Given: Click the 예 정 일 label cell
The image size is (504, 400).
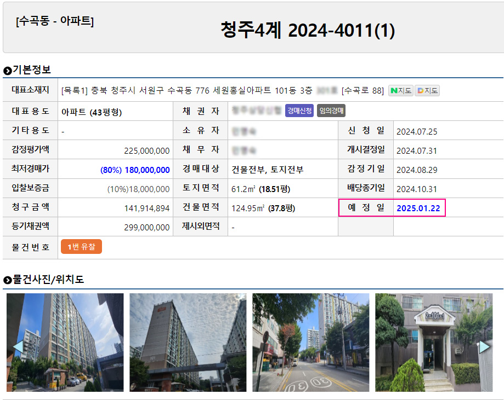Looking at the screenshot, I should pyautogui.click(x=366, y=207).
